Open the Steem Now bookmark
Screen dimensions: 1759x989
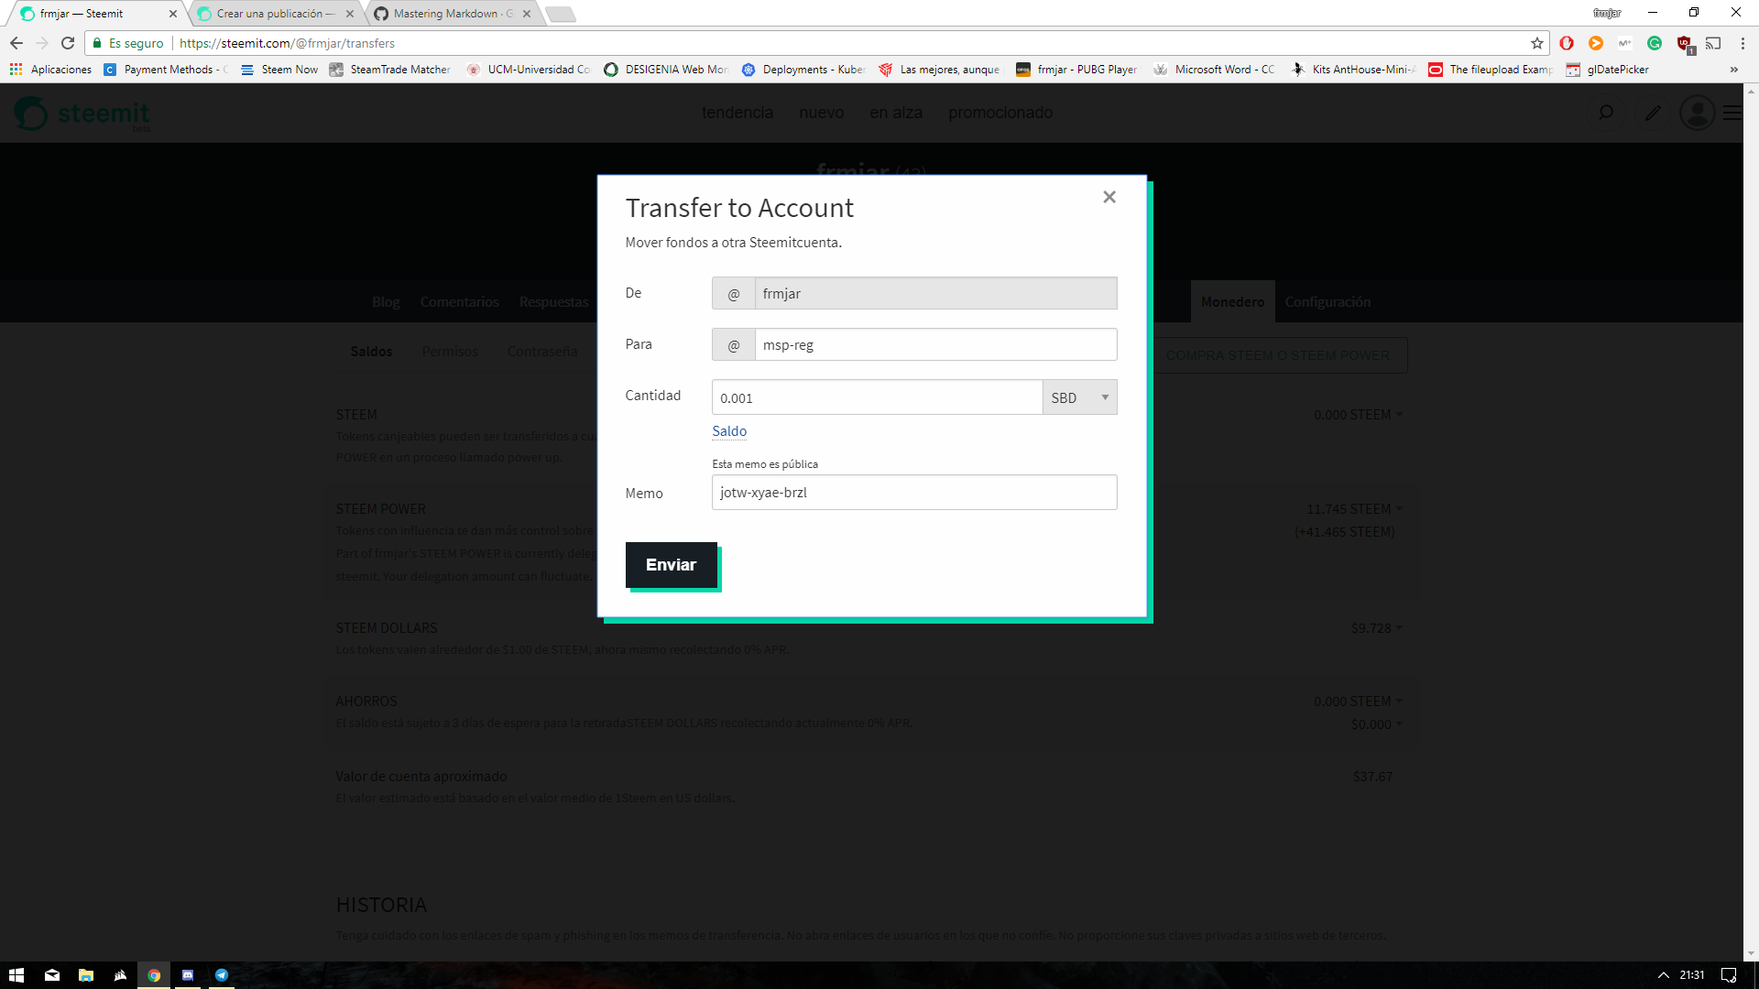point(279,70)
